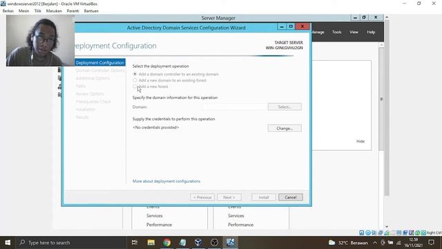Maximize the AD DS Configuration Wizard window

[291, 26]
